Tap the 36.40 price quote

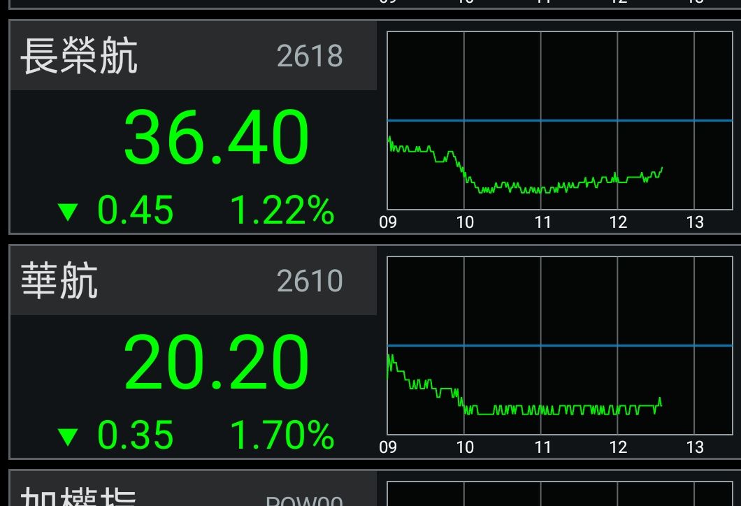pos(217,136)
